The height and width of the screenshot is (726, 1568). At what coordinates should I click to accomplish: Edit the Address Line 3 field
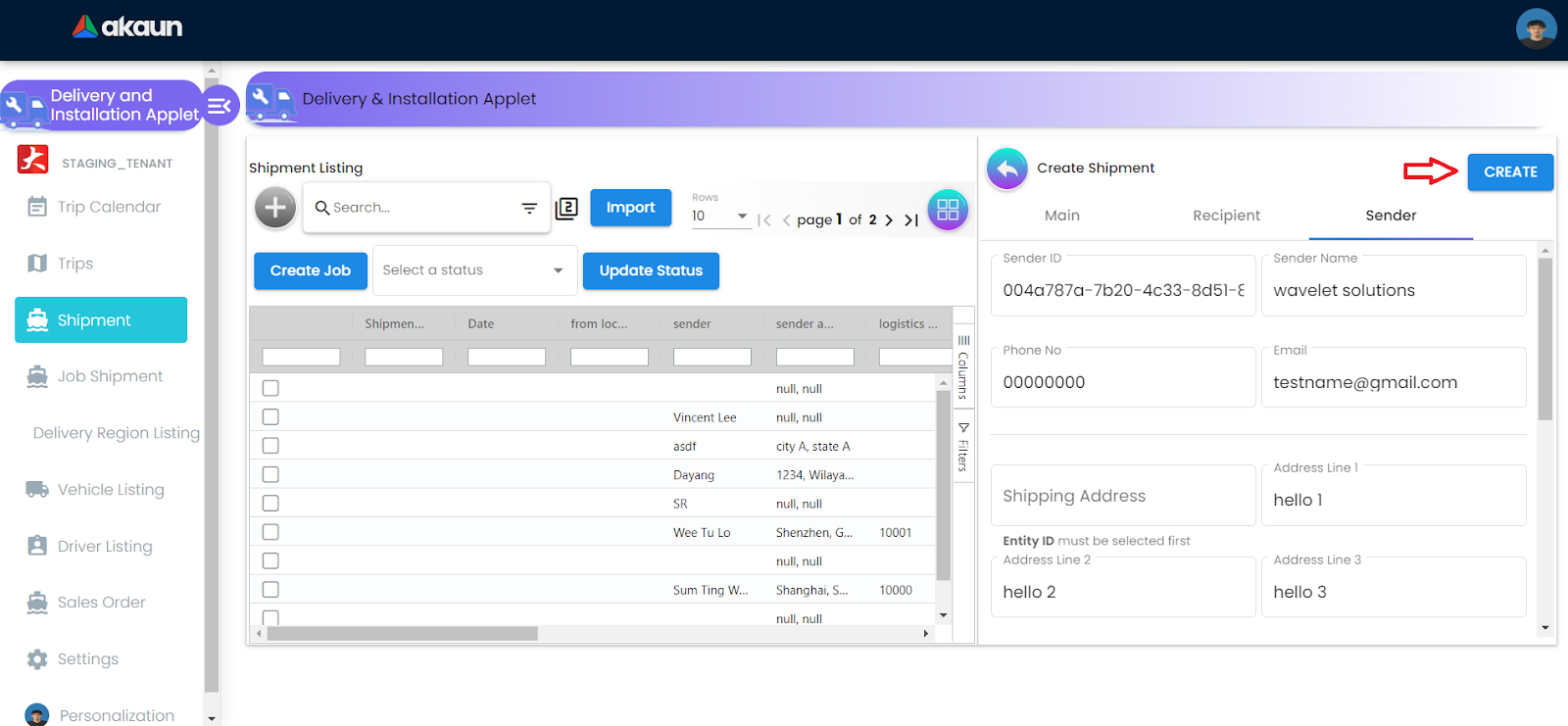1394,588
